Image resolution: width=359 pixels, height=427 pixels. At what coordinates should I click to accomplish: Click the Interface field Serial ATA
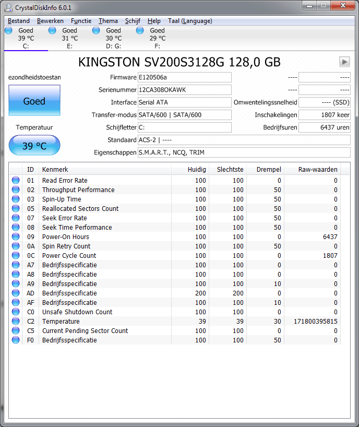[185, 102]
